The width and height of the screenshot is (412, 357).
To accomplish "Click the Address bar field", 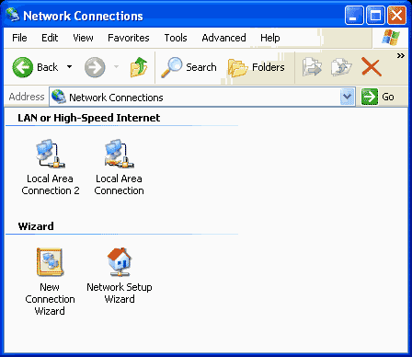I will [x=202, y=97].
